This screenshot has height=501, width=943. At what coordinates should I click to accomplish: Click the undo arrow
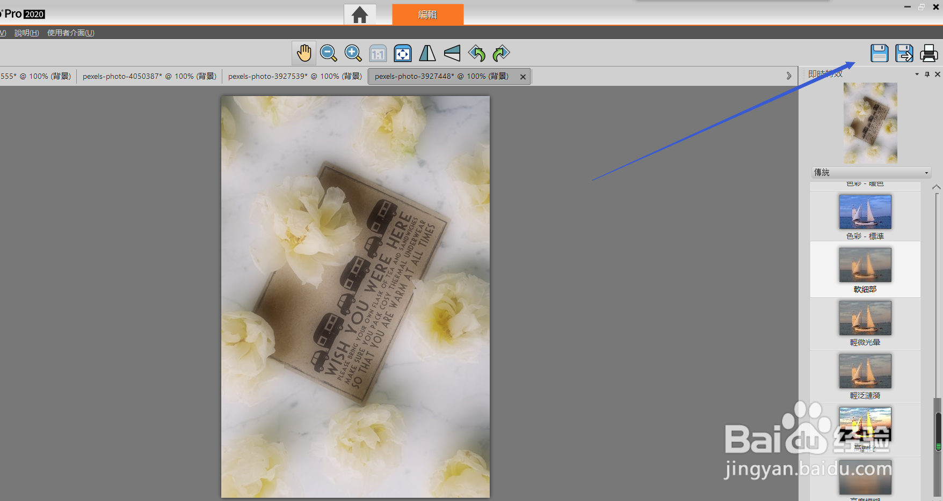coord(477,53)
